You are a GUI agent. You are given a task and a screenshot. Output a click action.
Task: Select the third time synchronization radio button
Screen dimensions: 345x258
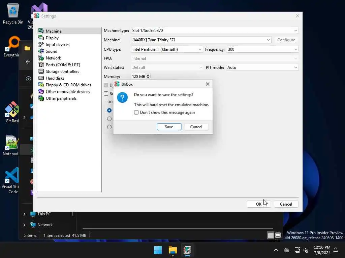[109, 127]
